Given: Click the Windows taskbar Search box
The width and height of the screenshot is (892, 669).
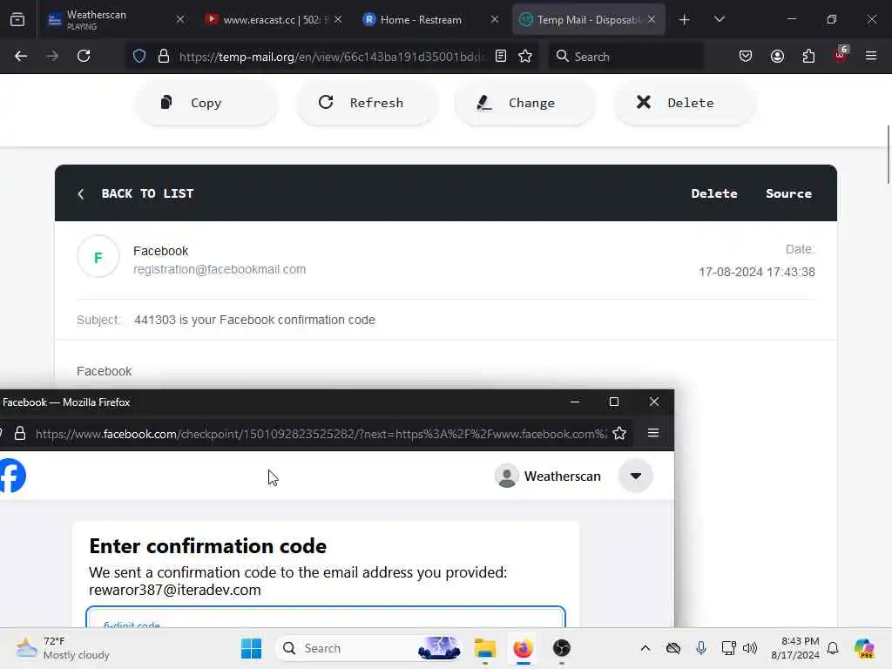Looking at the screenshot, I should click(x=368, y=648).
